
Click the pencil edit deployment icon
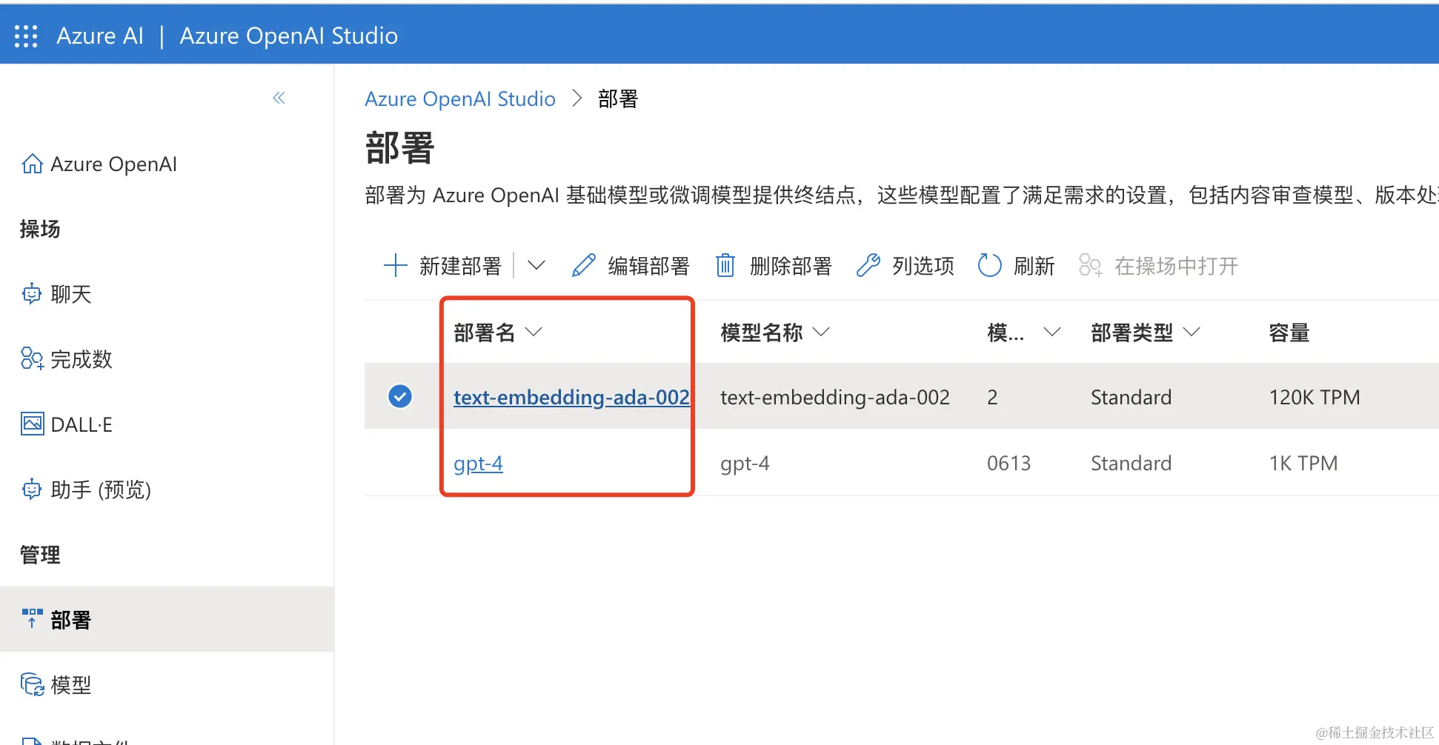tap(584, 265)
